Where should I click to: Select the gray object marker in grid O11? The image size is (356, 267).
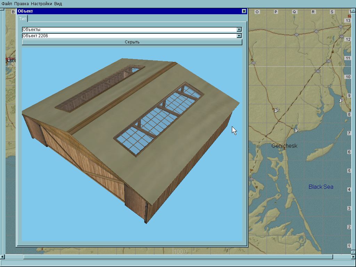(x=253, y=63)
